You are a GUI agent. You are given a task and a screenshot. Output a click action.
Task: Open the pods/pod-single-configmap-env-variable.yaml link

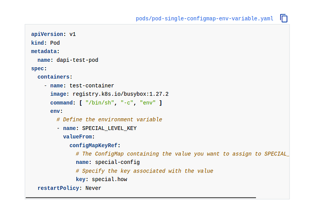tap(204, 19)
